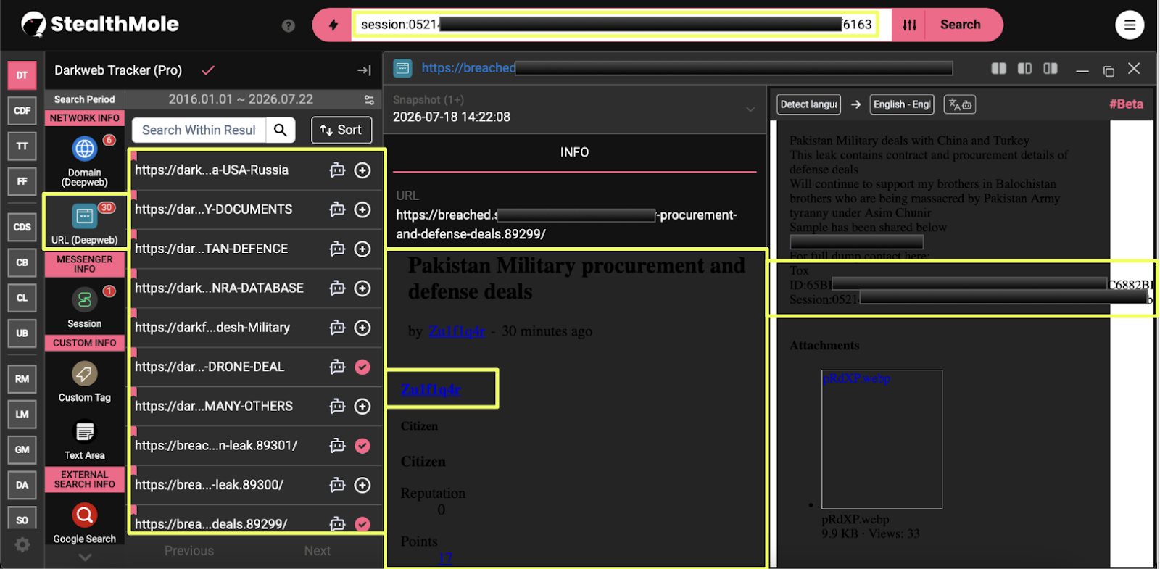Click the Custom Tag icon
This screenshot has height=569, width=1160.
point(85,374)
